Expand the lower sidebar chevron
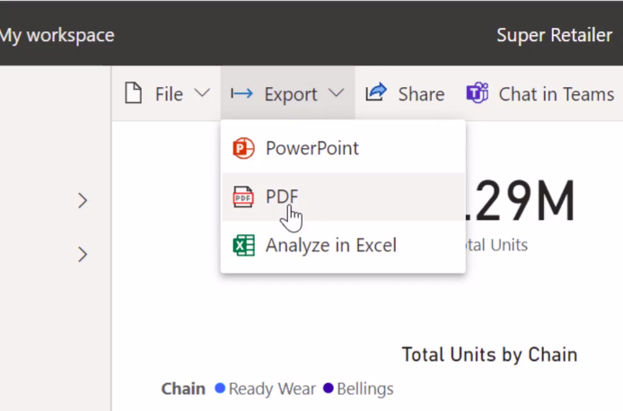The width and height of the screenshot is (623, 411). click(x=83, y=255)
